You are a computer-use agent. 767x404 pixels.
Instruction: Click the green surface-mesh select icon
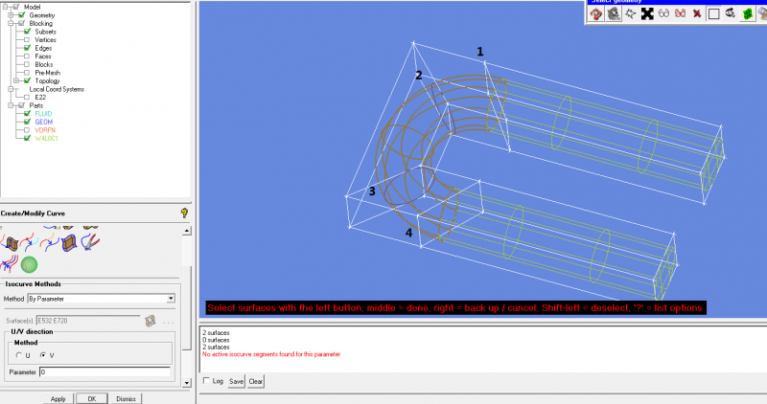tap(747, 13)
